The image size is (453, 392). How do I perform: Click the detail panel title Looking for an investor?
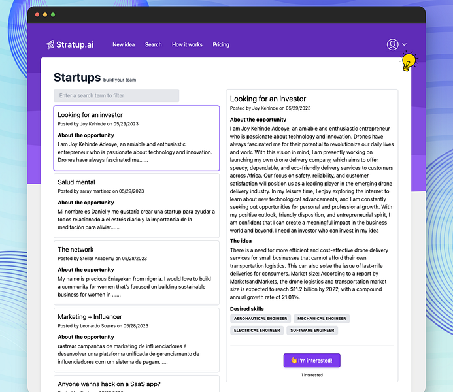(x=268, y=99)
